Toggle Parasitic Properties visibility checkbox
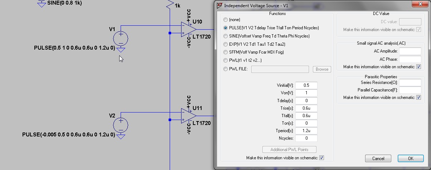Image resolution: width=431 pixels, height=170 pixels. point(419,97)
